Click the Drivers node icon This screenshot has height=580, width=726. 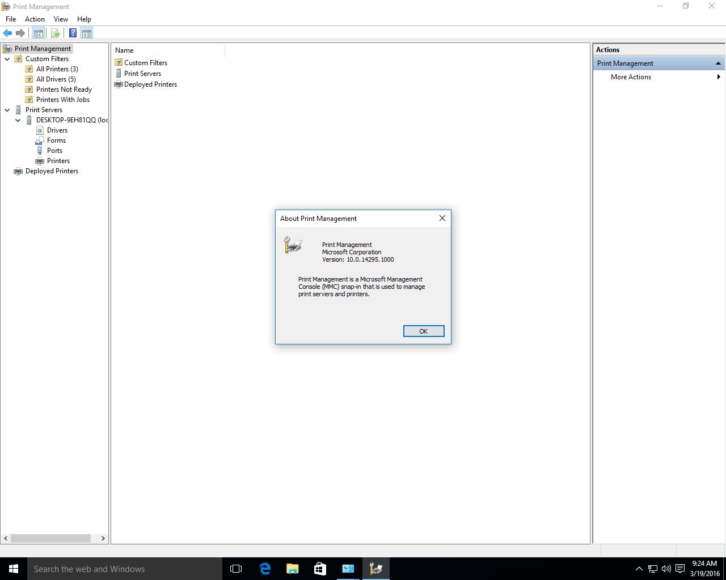[40, 130]
